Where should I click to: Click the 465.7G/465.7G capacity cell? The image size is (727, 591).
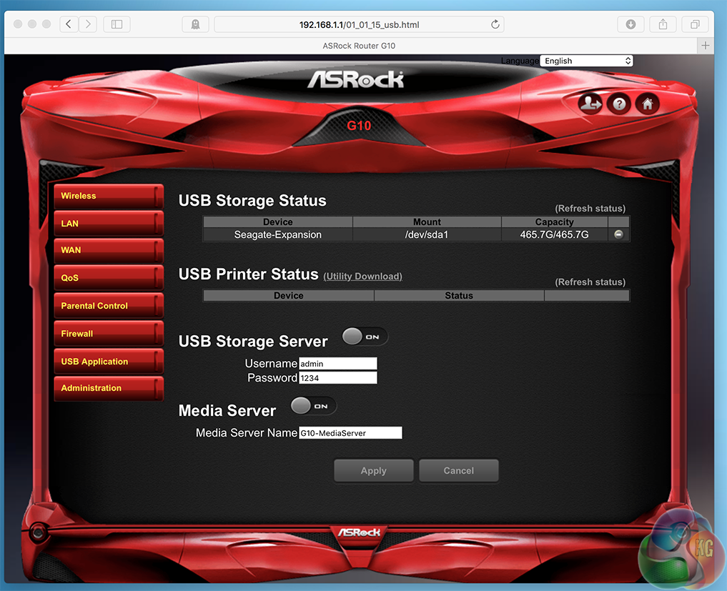click(x=555, y=234)
